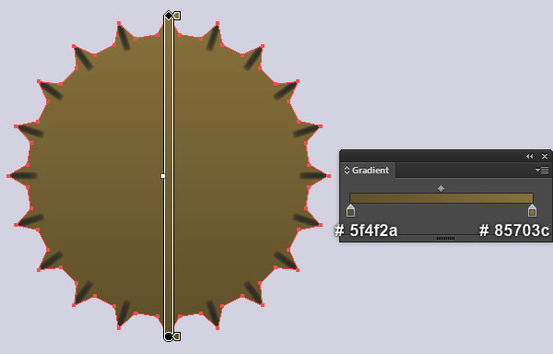Click the gradient ramp bar in panel
The width and height of the screenshot is (553, 354).
(441, 198)
